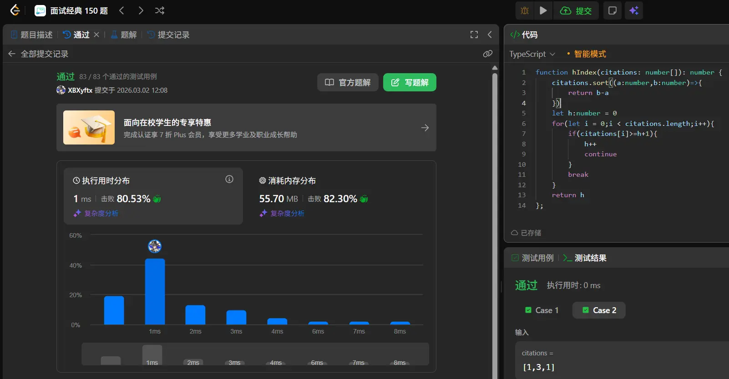
Task: Toggle fullscreen for the left panel
Action: point(474,35)
